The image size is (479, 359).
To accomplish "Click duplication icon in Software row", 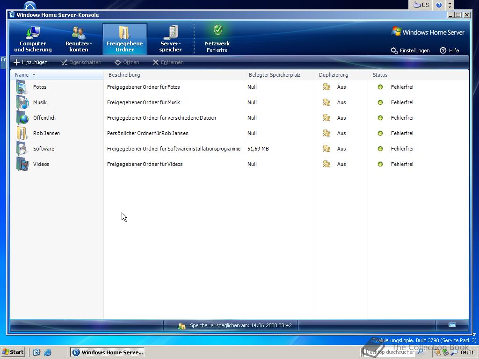I will 326,149.
